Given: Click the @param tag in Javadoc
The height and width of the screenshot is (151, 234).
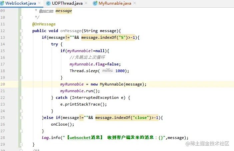Looking at the screenshot, I should coord(46,11).
